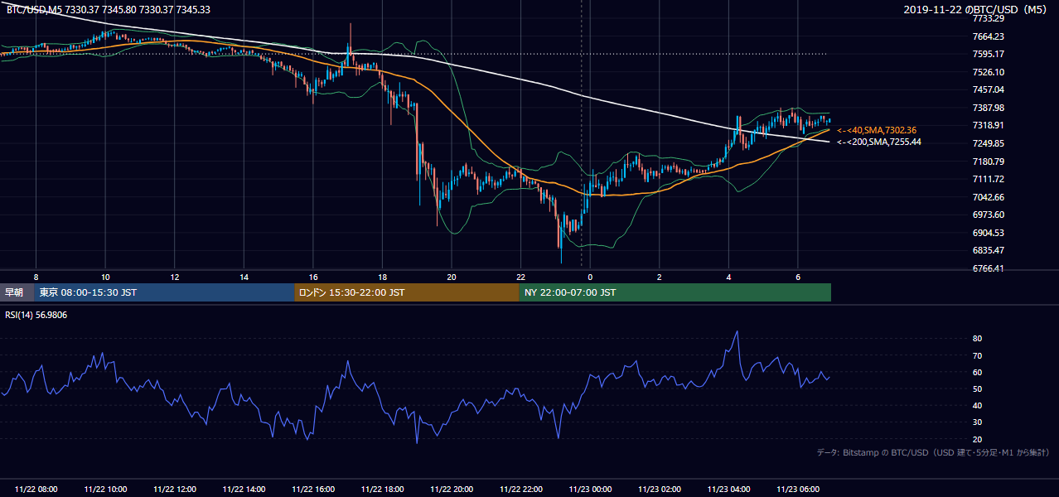Click the 11/22 12:00 time label
This screenshot has height=497, width=1059.
pos(175,490)
